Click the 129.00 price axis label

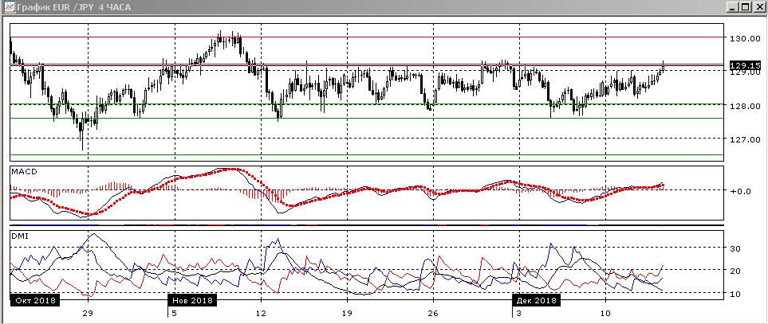(745, 72)
